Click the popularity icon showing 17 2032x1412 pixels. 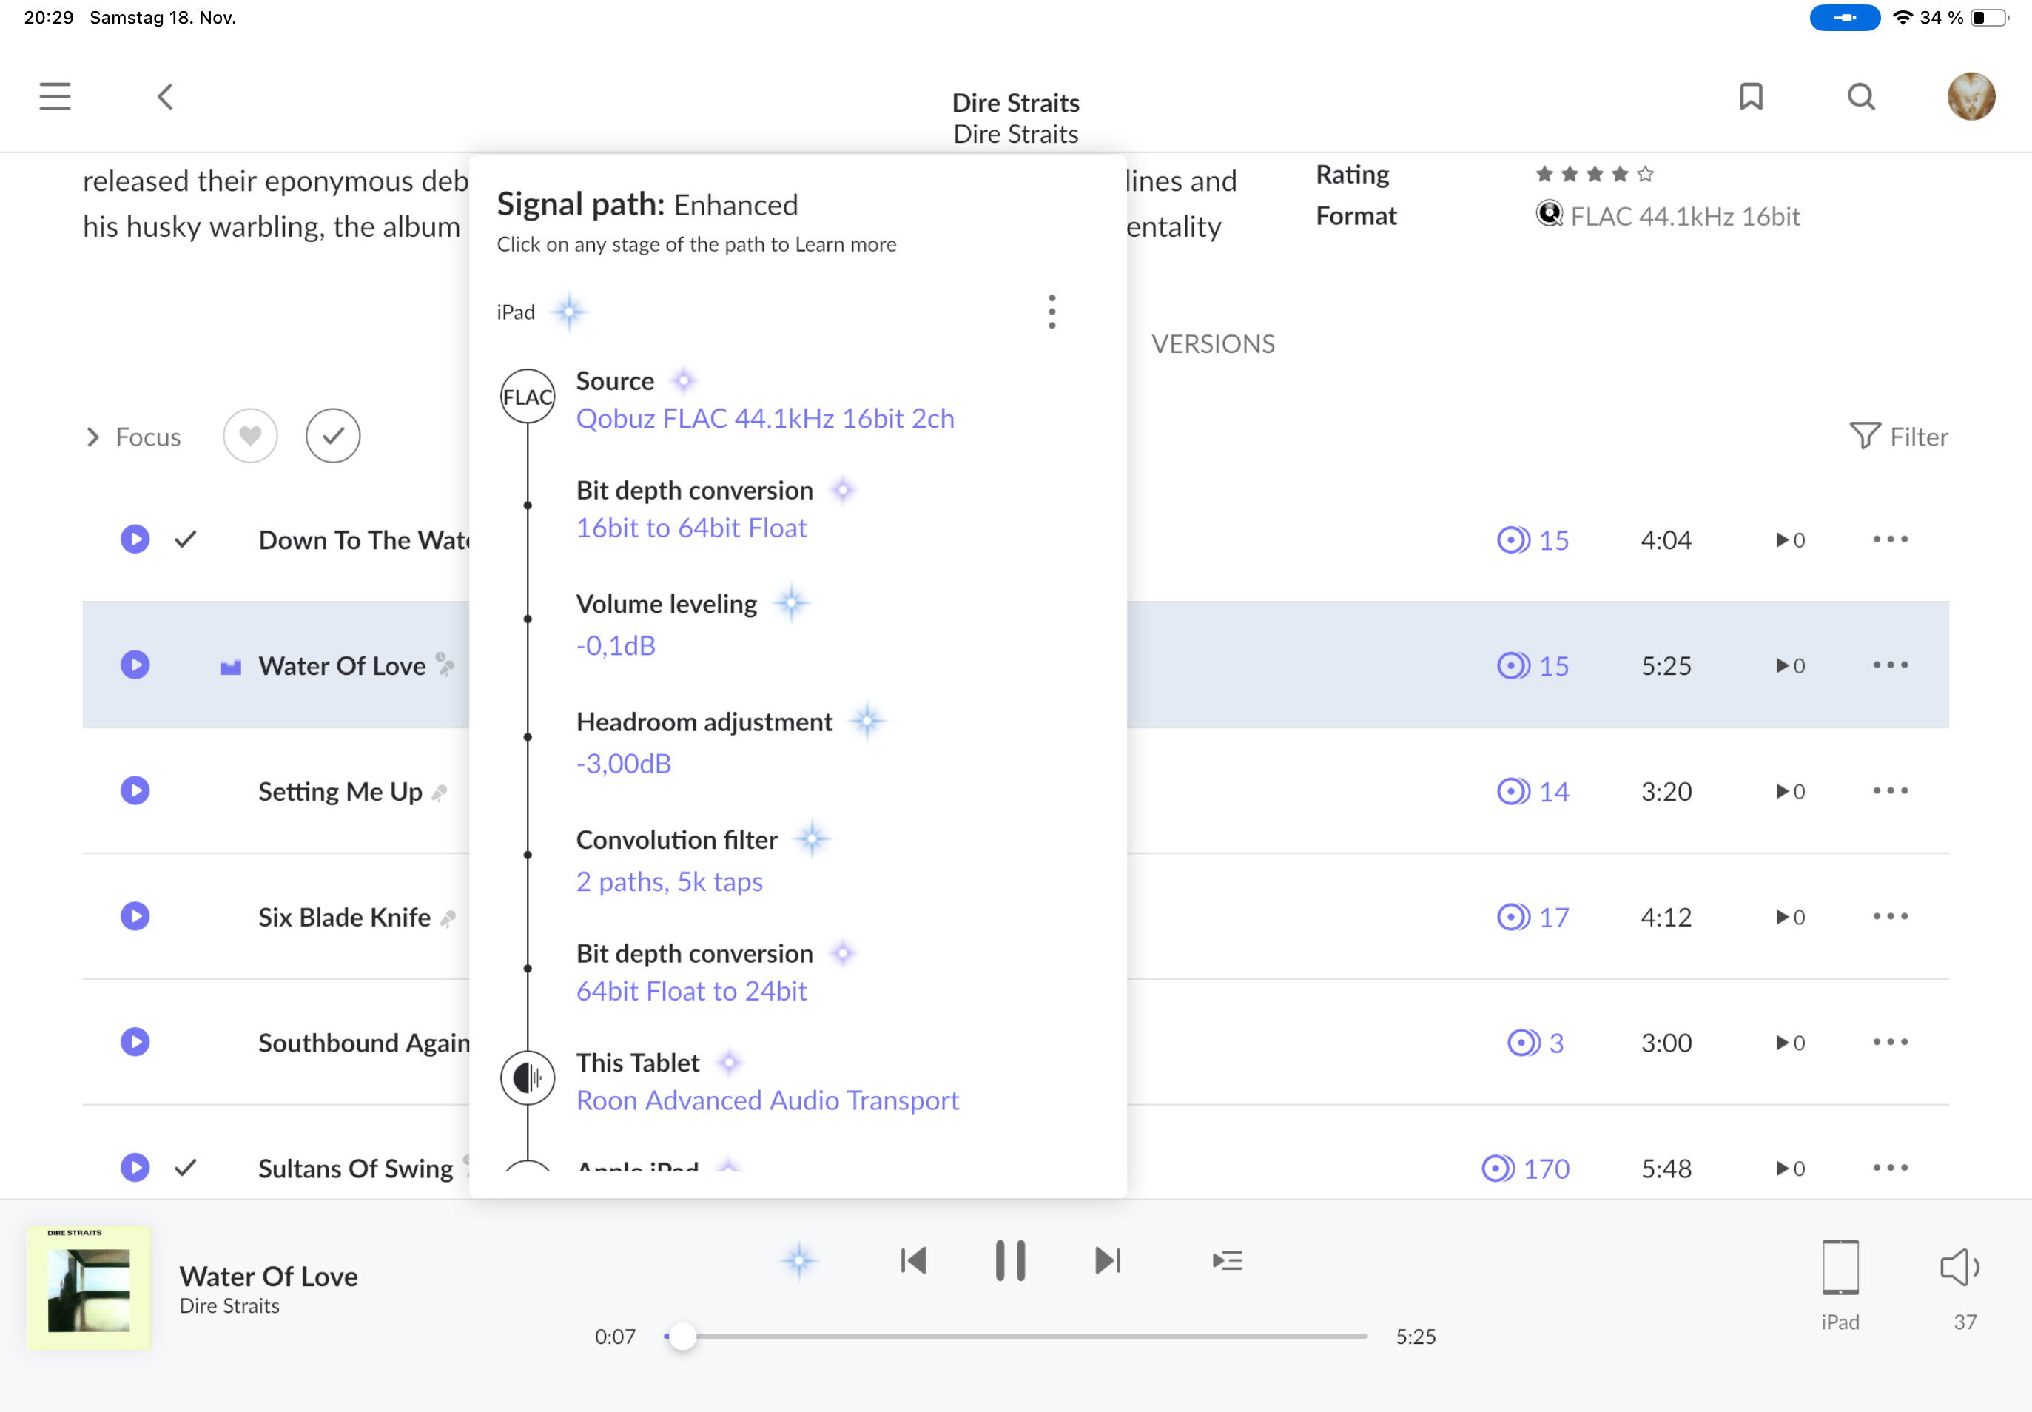point(1513,917)
